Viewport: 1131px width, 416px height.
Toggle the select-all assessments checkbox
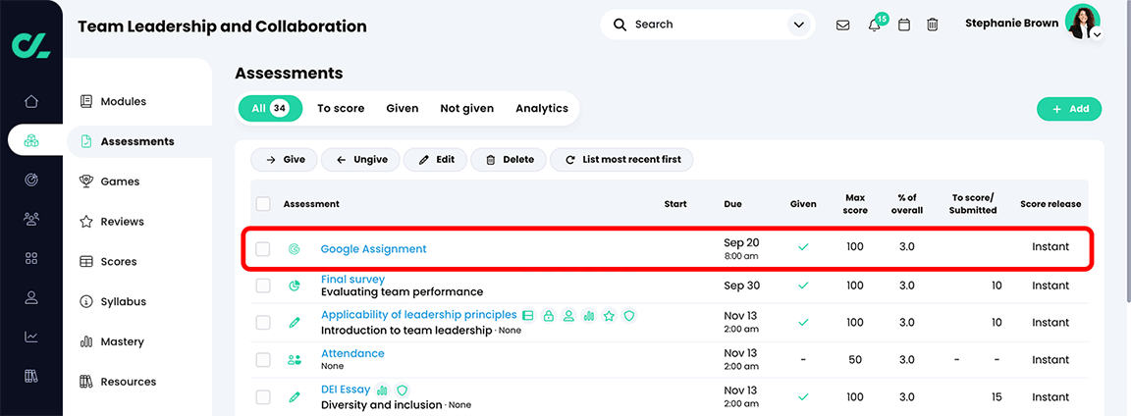263,204
